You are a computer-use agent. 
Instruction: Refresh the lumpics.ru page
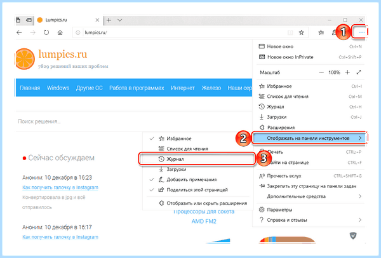(x=46, y=32)
